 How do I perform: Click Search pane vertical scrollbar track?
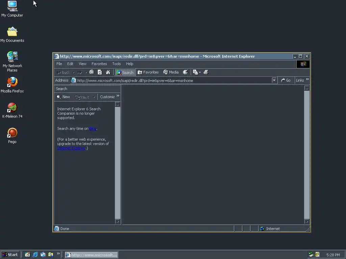[x=118, y=163]
